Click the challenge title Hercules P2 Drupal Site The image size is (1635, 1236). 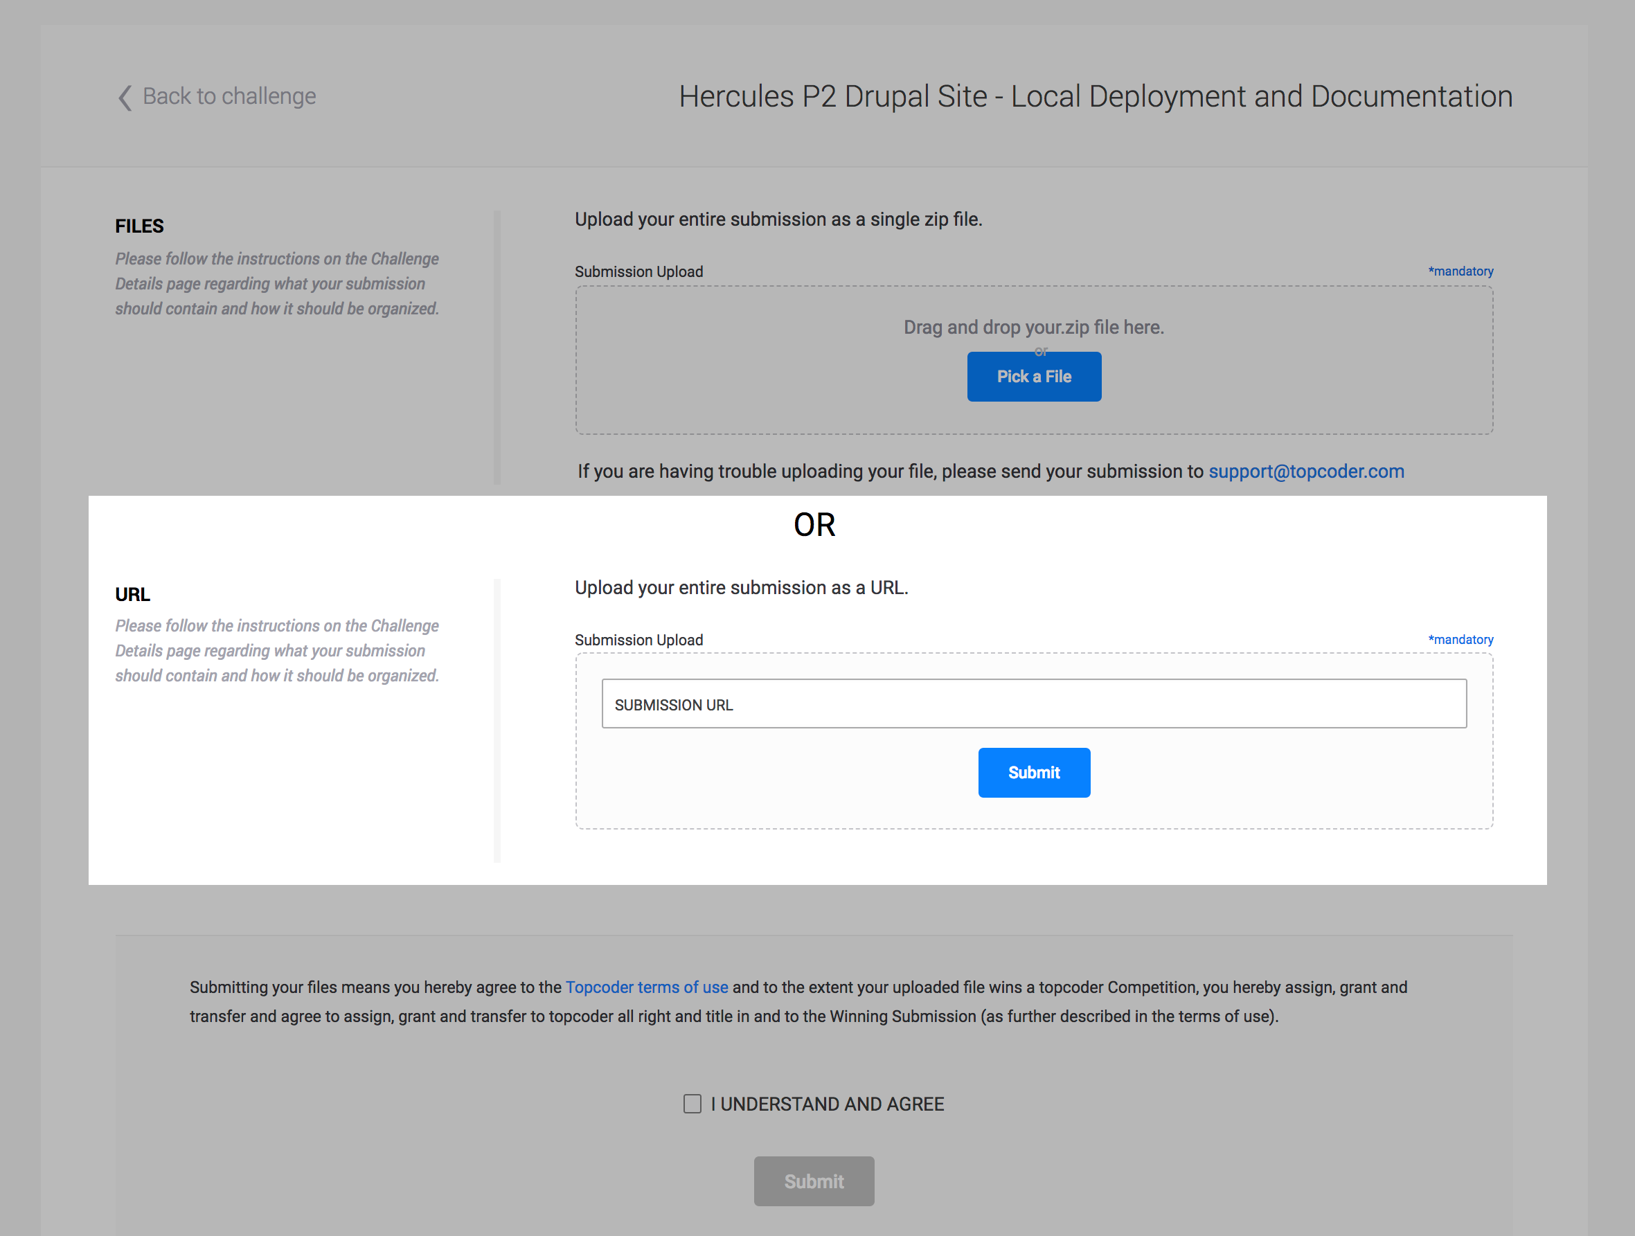[1094, 96]
